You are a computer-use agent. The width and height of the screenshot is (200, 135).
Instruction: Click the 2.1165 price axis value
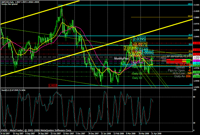(x=196, y=5)
